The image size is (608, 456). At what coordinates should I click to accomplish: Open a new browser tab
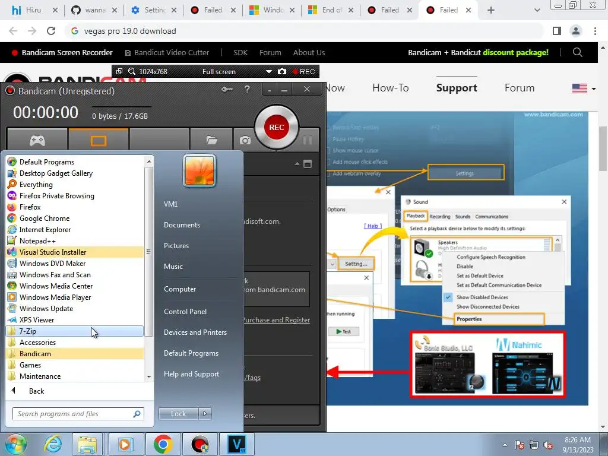tap(491, 10)
